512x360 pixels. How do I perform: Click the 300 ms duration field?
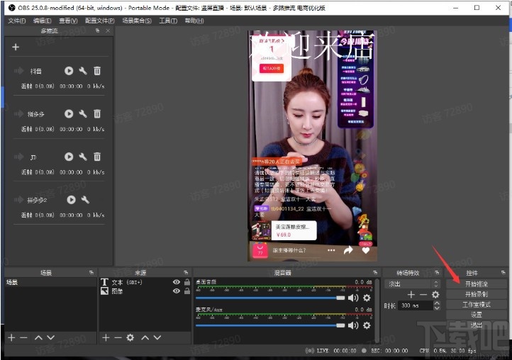pyautogui.click(x=416, y=305)
